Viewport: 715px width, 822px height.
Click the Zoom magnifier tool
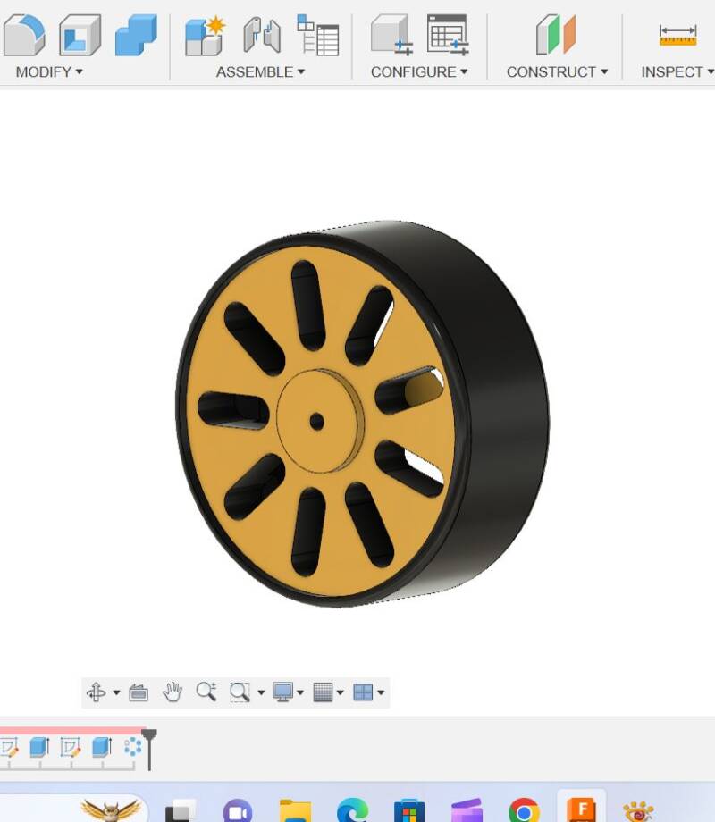click(x=206, y=692)
